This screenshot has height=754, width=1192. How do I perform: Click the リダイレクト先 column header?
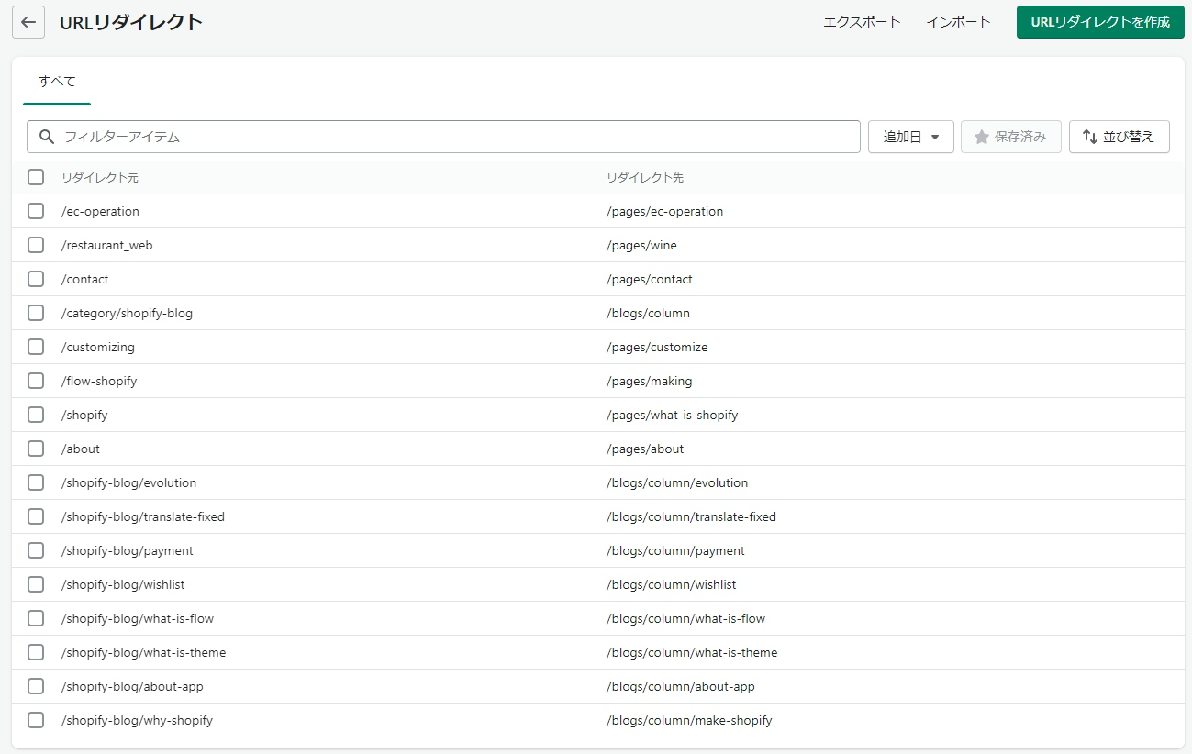click(645, 177)
